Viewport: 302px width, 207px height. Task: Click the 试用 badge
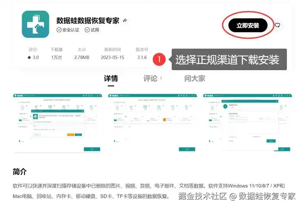92,30
